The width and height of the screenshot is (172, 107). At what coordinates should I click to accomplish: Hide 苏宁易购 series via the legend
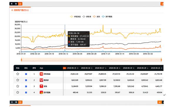coord(107,17)
